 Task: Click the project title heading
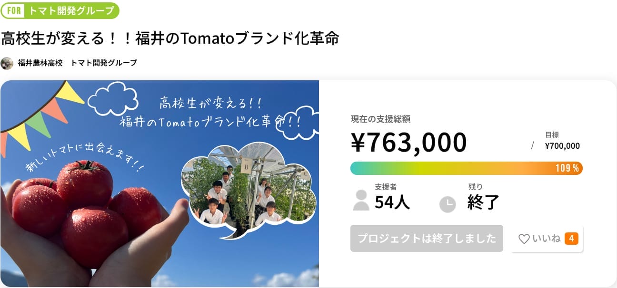click(x=170, y=38)
